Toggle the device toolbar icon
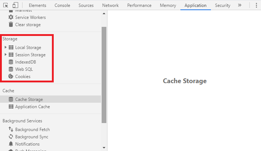261x151 pixels. point(15,5)
